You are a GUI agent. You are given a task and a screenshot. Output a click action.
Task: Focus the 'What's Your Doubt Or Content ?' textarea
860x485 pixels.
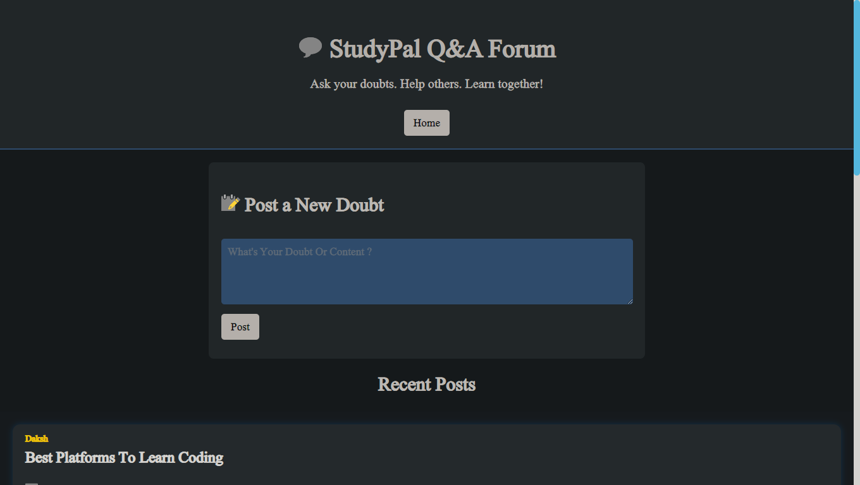coord(427,272)
